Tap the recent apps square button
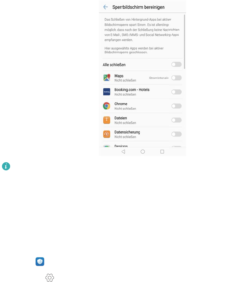Screen dimensions: 245x282 click(x=162, y=152)
